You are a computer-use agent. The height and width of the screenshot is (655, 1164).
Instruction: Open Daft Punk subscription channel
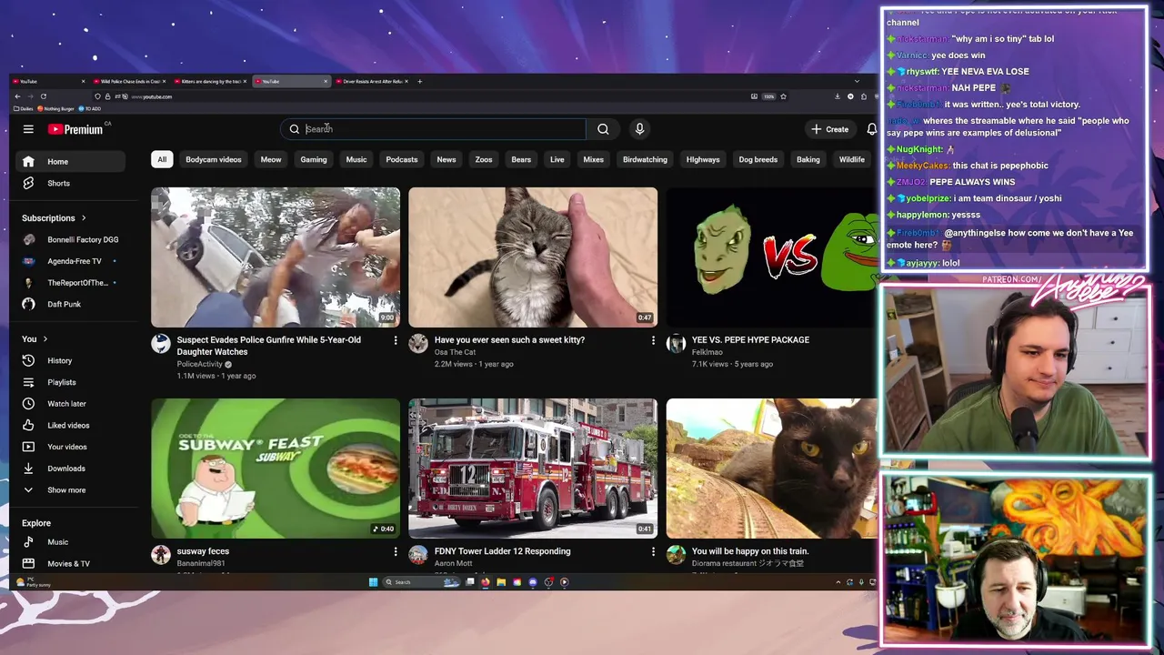(70, 304)
